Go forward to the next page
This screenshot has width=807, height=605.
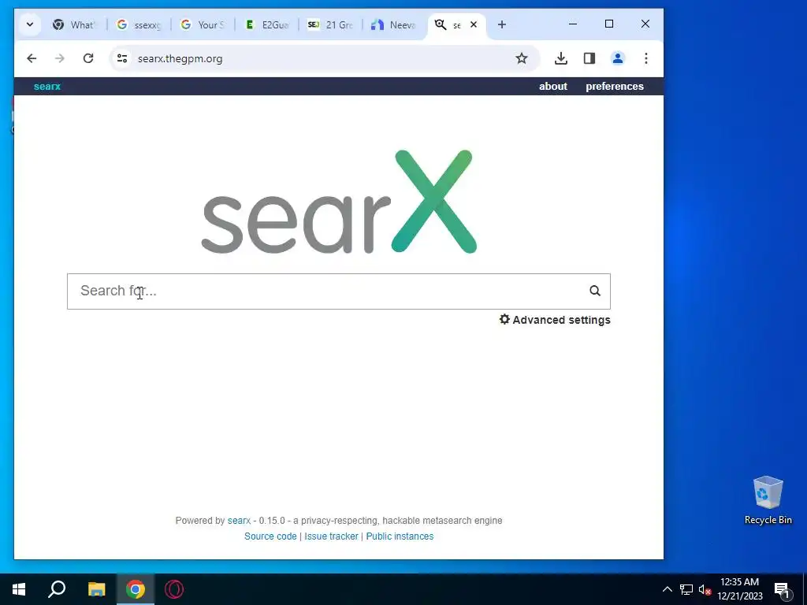[60, 58]
